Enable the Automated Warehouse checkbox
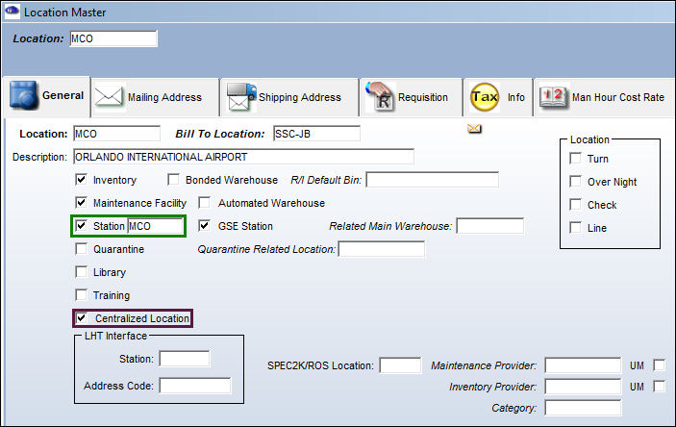This screenshot has height=427, width=676. (x=205, y=202)
